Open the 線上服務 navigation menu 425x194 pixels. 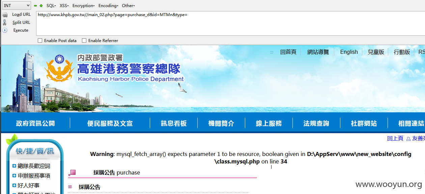tap(269, 123)
